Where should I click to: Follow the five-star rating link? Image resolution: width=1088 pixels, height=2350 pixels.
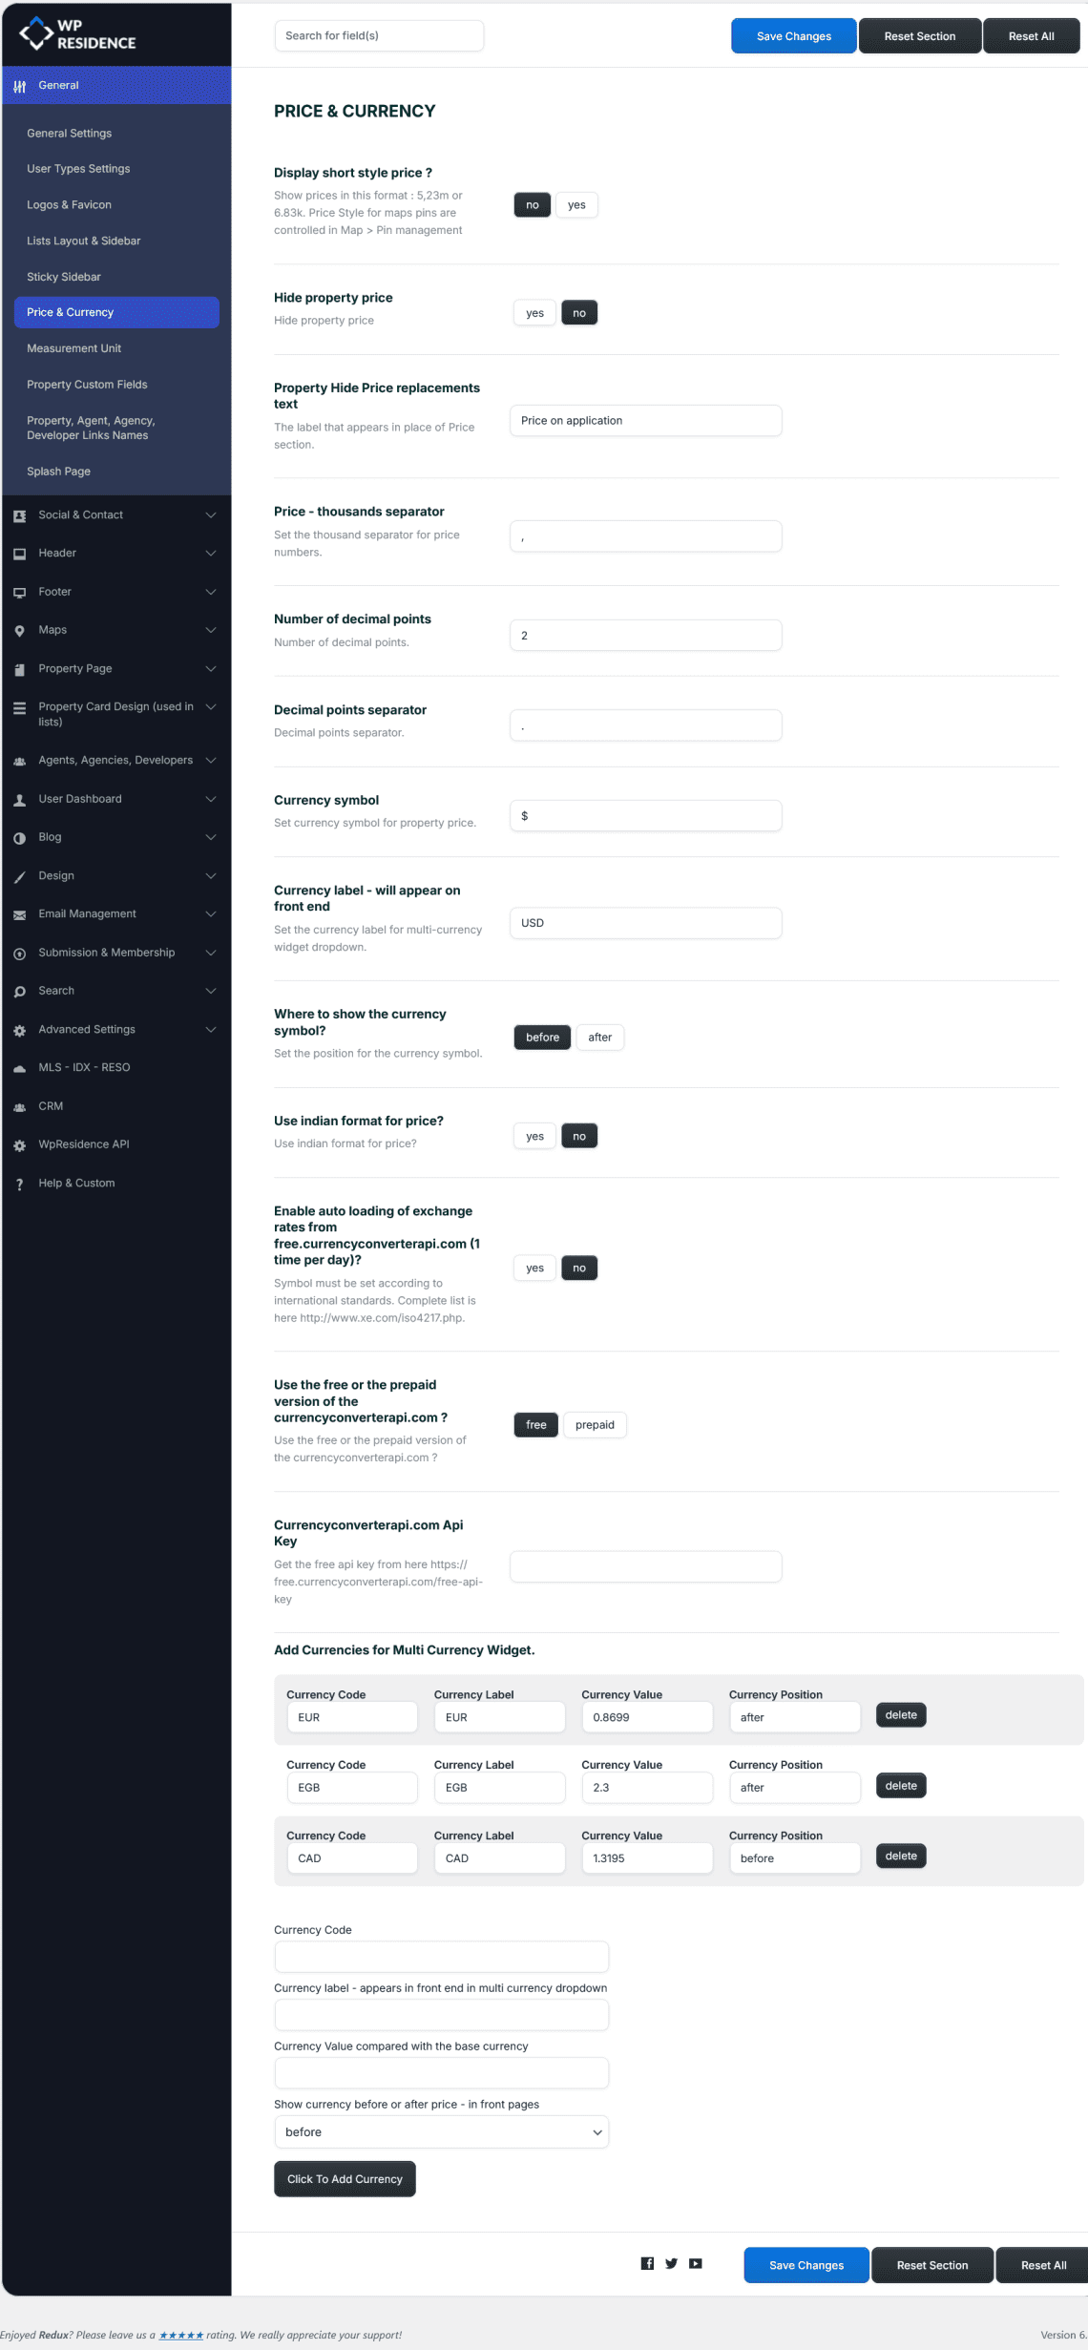click(x=180, y=2335)
